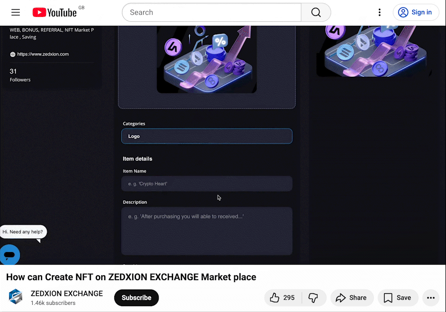This screenshot has height=312, width=446.
Task: Open the YouTube hamburger guide menu
Action: pyautogui.click(x=15, y=13)
